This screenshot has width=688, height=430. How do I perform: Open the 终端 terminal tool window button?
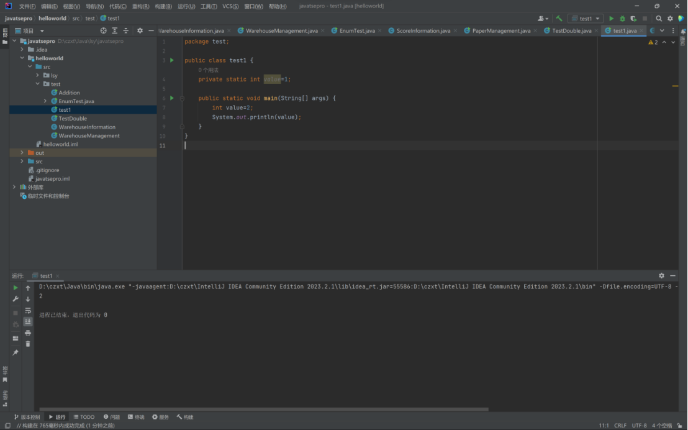(x=136, y=417)
